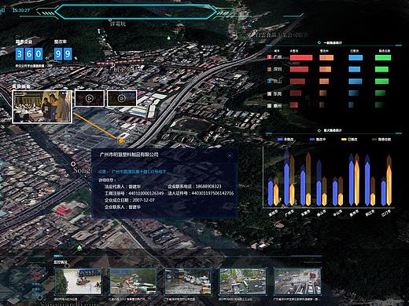
Task: Click the 广州 rank icon in the city table
Action: pos(269,56)
